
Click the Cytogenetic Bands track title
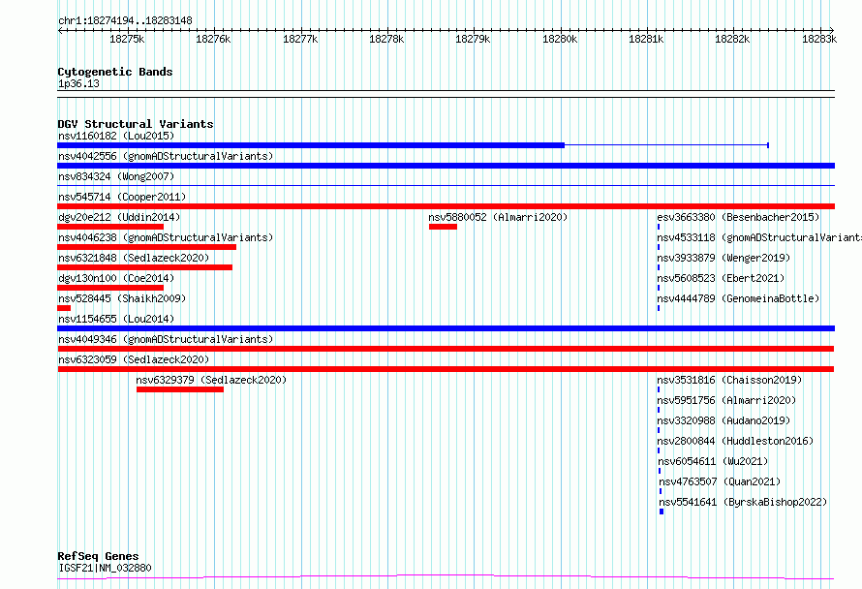point(115,72)
